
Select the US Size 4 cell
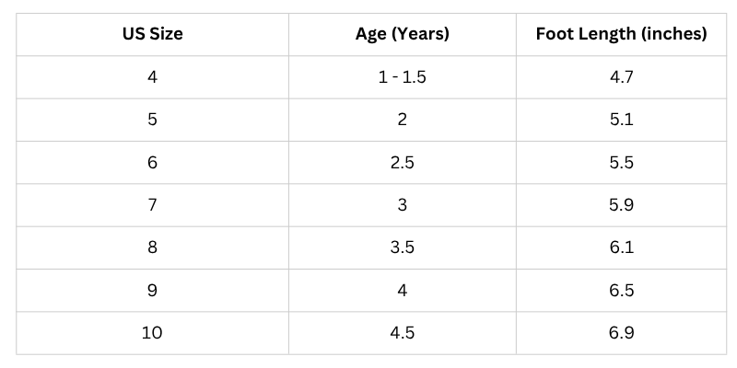152,77
